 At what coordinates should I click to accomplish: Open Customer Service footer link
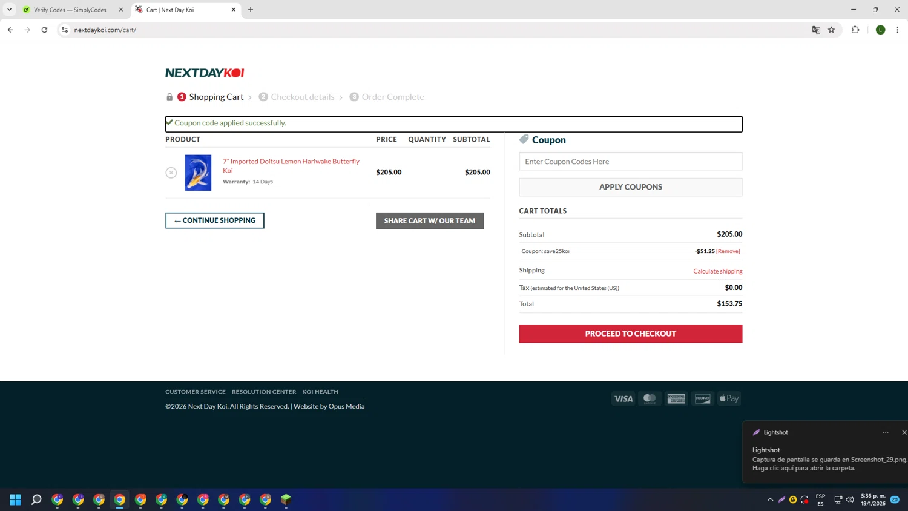tap(196, 392)
